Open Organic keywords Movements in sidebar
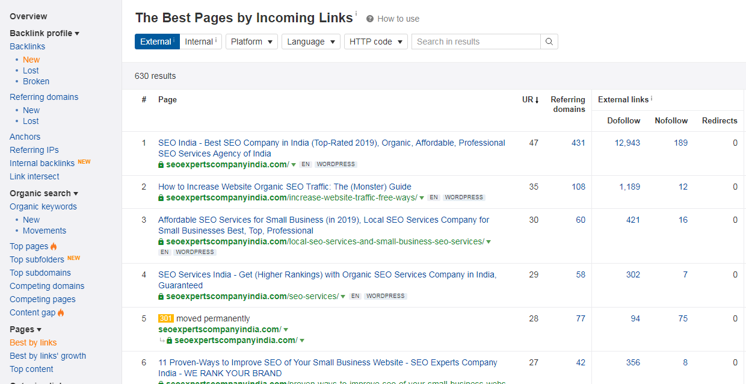The height and width of the screenshot is (384, 746). pos(45,231)
